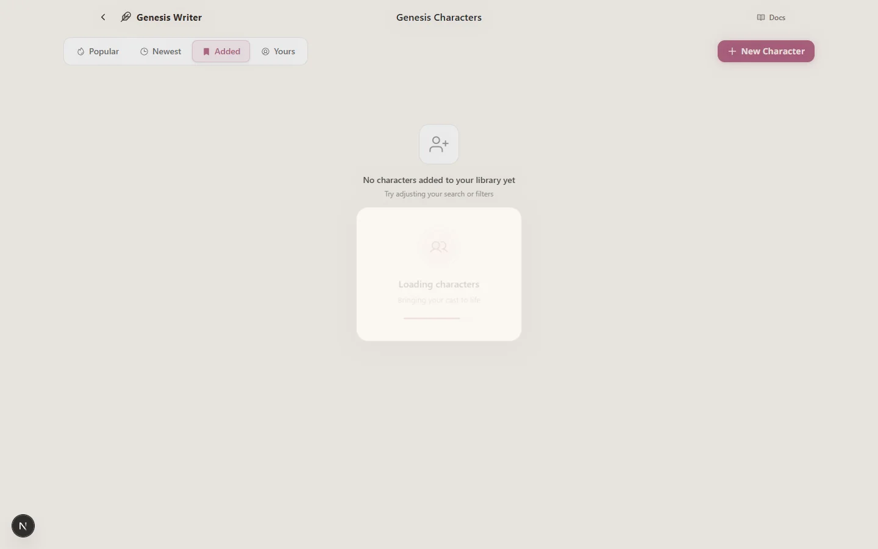Toggle the Added filter off
Viewport: 878px width, 549px height.
(x=221, y=51)
